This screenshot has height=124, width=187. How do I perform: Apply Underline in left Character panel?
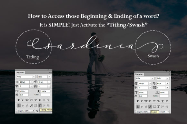44,100
